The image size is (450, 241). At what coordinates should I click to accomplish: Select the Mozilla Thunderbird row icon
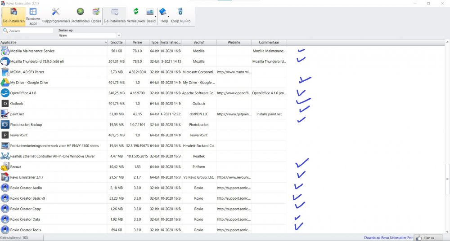coord(5,61)
